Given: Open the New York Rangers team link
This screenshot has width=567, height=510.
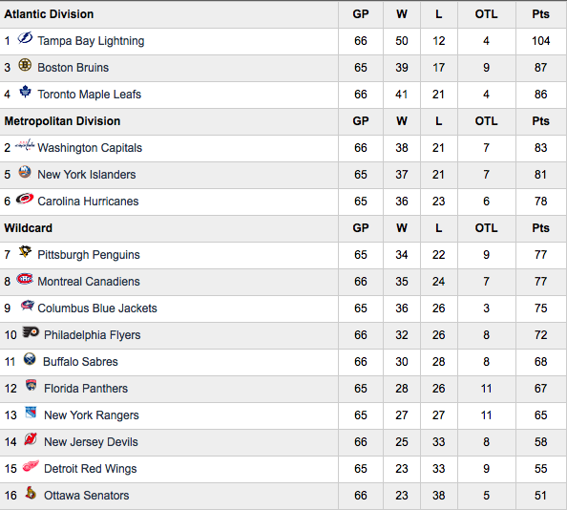Looking at the screenshot, I should 92,415.
